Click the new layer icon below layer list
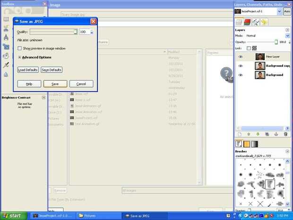 pos(240,134)
